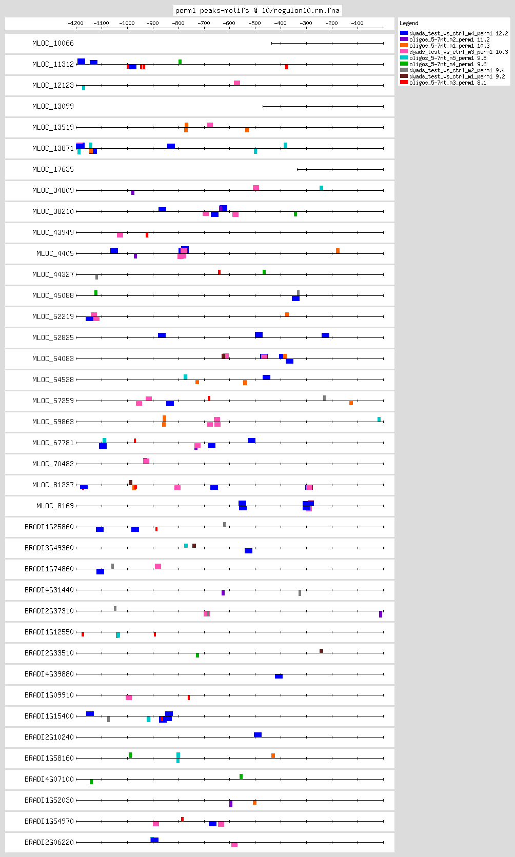Click the green oligos_5-7nt_m4_perm1 legend swatch
Viewport: 515px width, 857px height.
click(x=404, y=64)
